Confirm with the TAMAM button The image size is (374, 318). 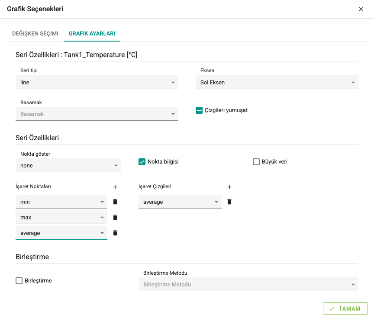coord(345,309)
